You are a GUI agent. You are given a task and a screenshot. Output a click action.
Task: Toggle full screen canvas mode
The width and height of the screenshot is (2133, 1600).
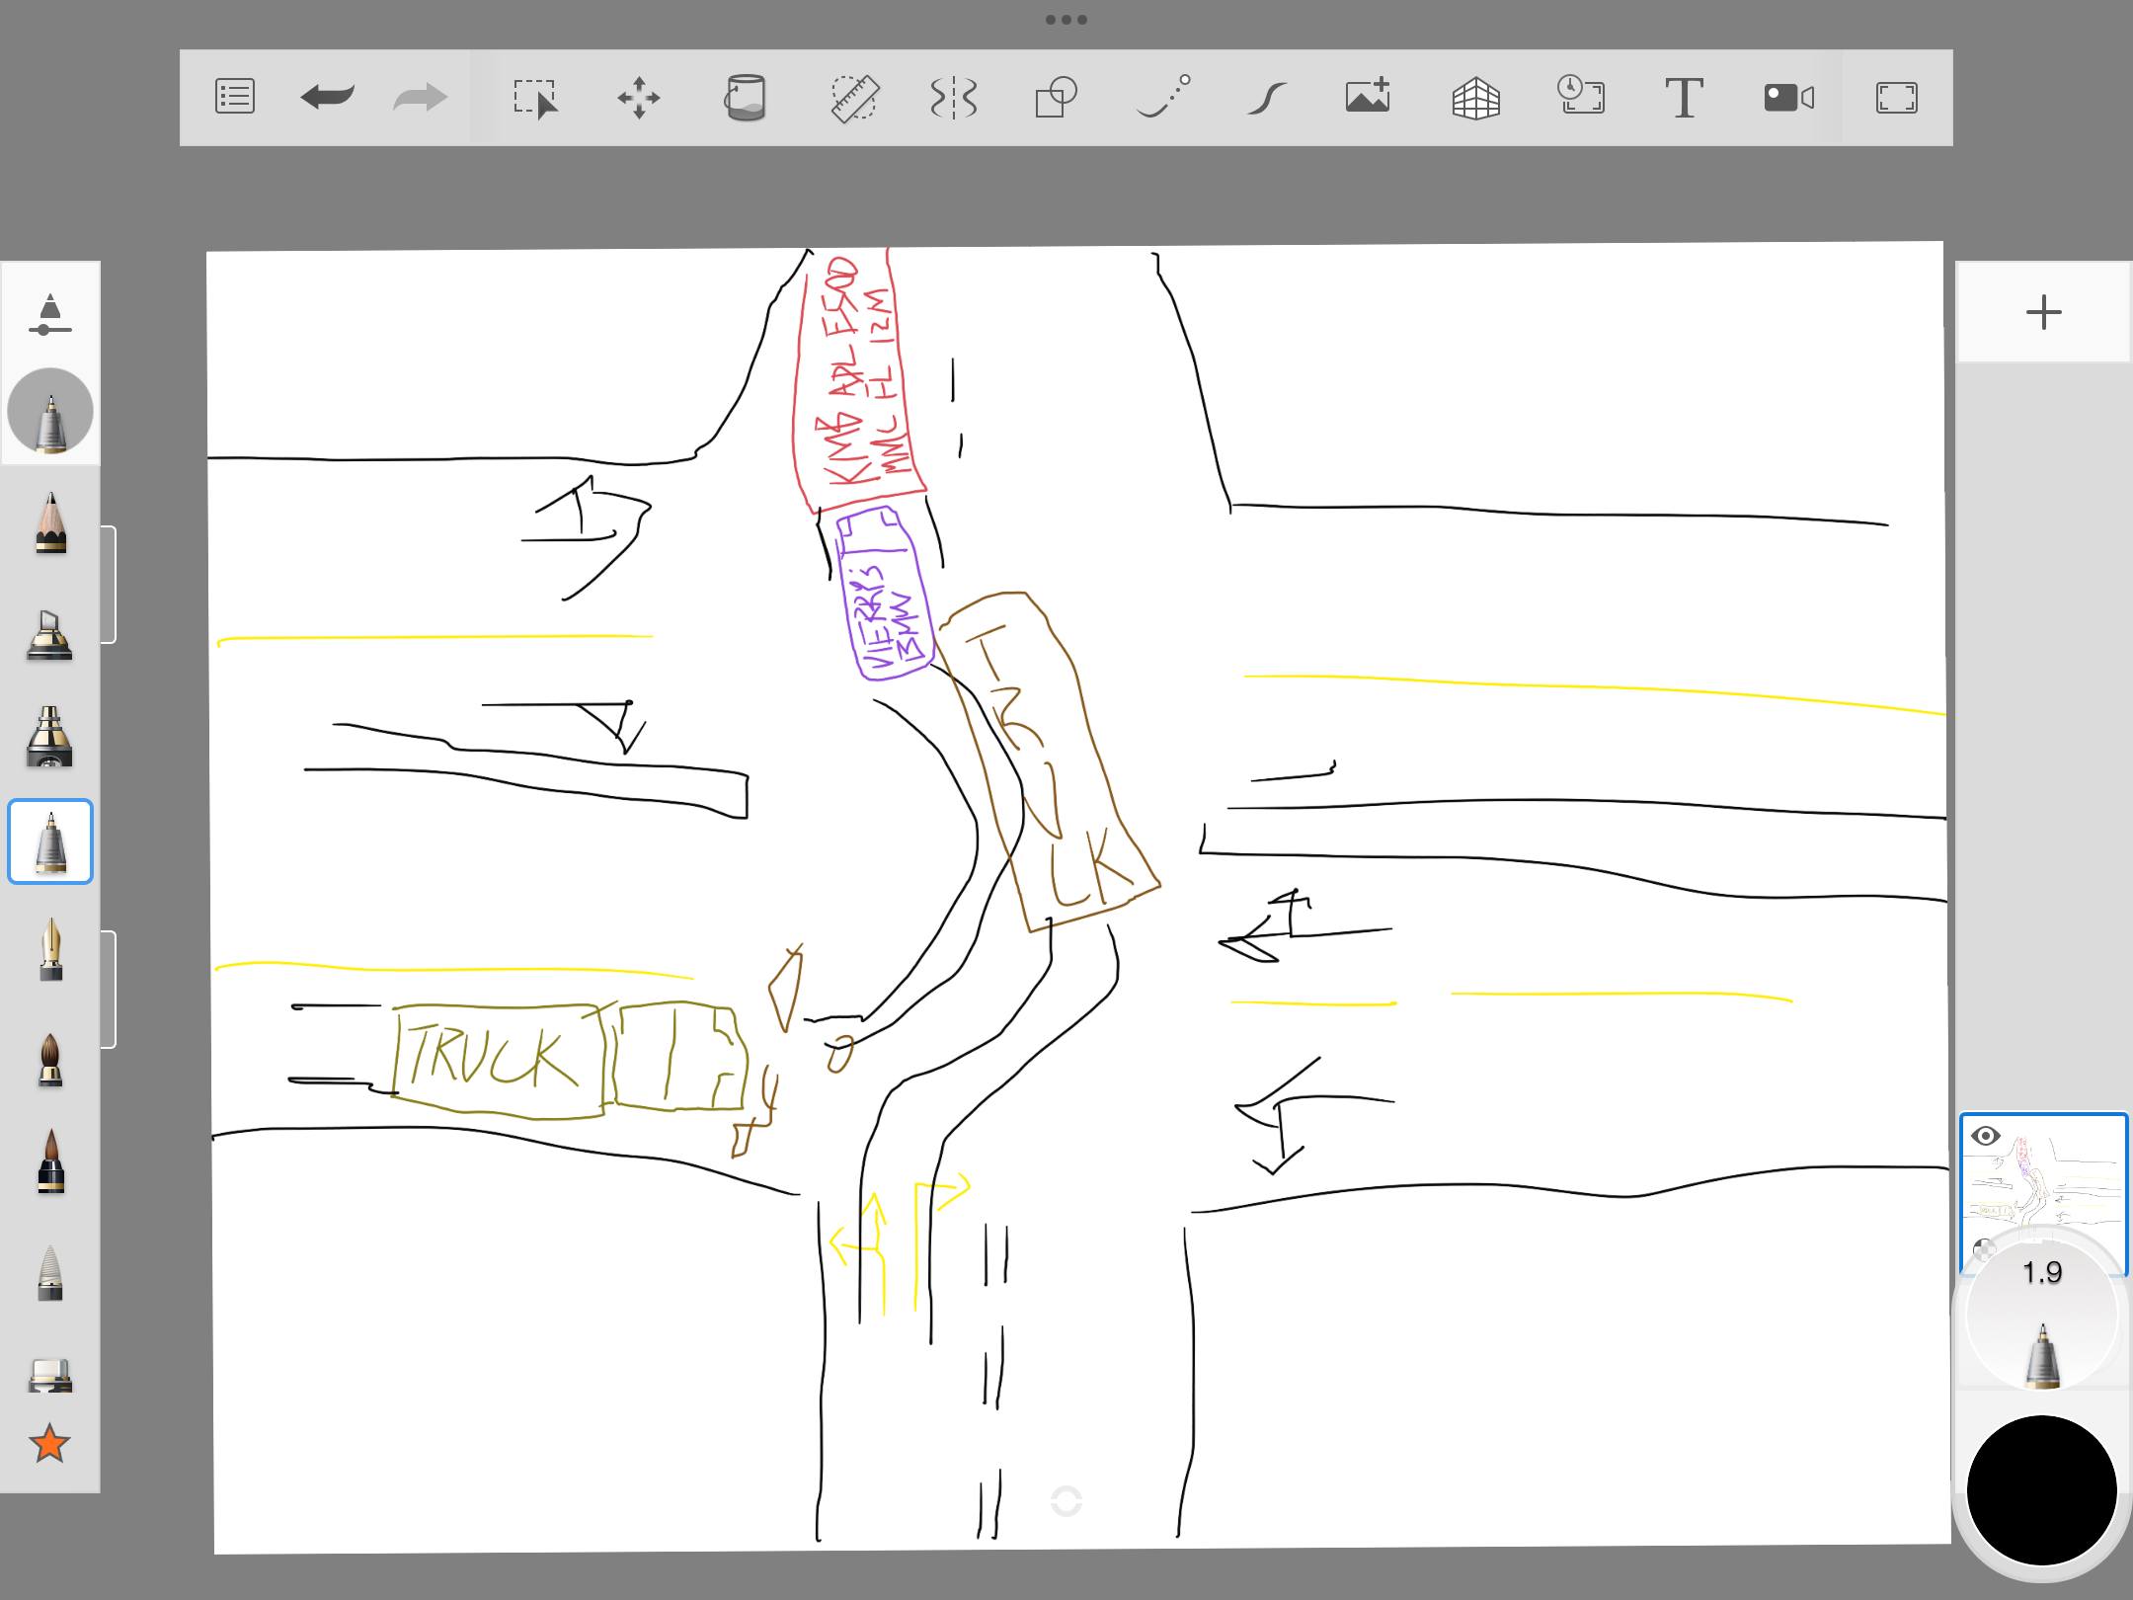pos(1896,98)
